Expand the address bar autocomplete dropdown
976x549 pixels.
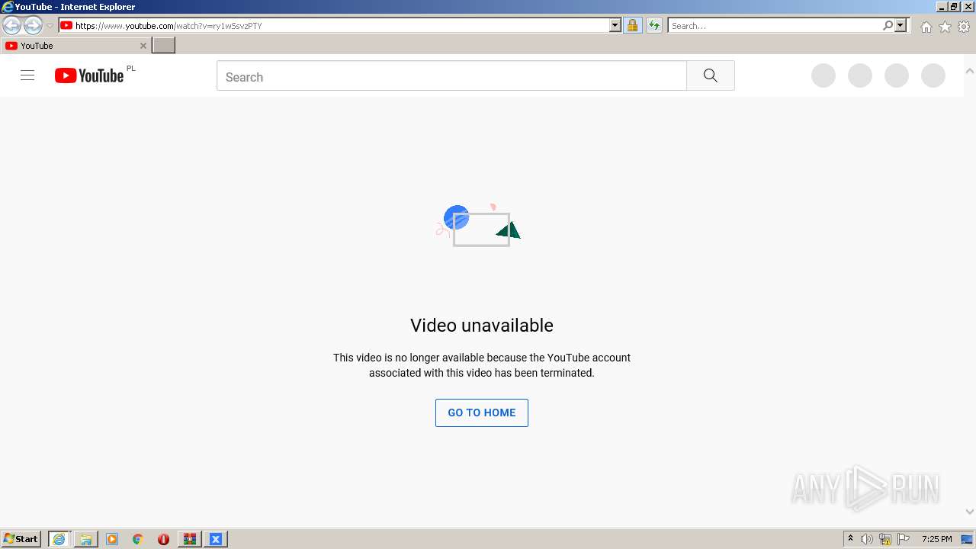click(x=615, y=26)
